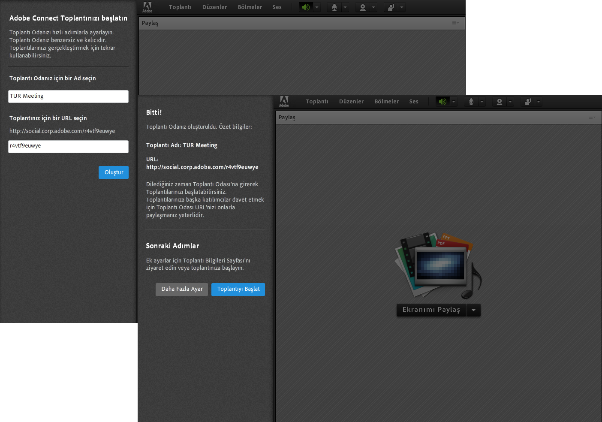Click the Adobe logo in the Bitti! window
This screenshot has height=422, width=602.
click(x=284, y=102)
